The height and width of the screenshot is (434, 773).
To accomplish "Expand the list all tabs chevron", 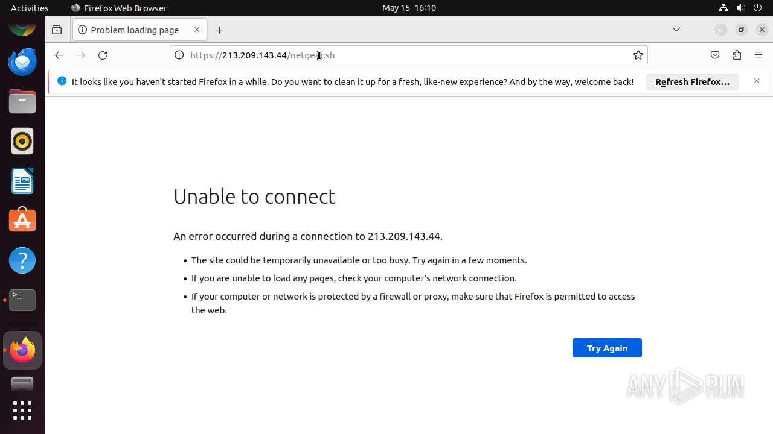I will tap(676, 30).
